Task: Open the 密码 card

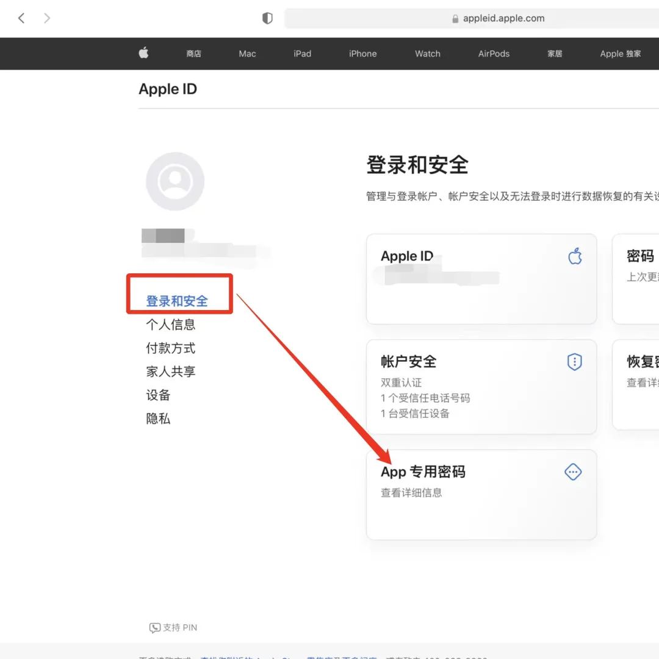Action: pyautogui.click(x=636, y=279)
